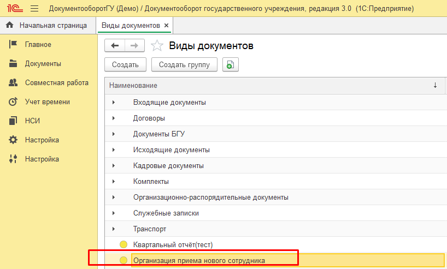Expand the Служебные записки group
Viewport: 447px width, 269px height.
[114, 213]
